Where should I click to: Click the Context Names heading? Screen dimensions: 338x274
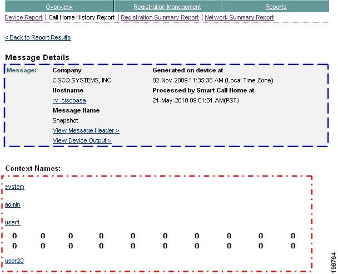pyautogui.click(x=33, y=168)
